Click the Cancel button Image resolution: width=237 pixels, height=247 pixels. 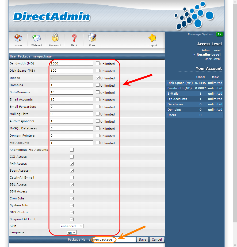(x=157, y=240)
